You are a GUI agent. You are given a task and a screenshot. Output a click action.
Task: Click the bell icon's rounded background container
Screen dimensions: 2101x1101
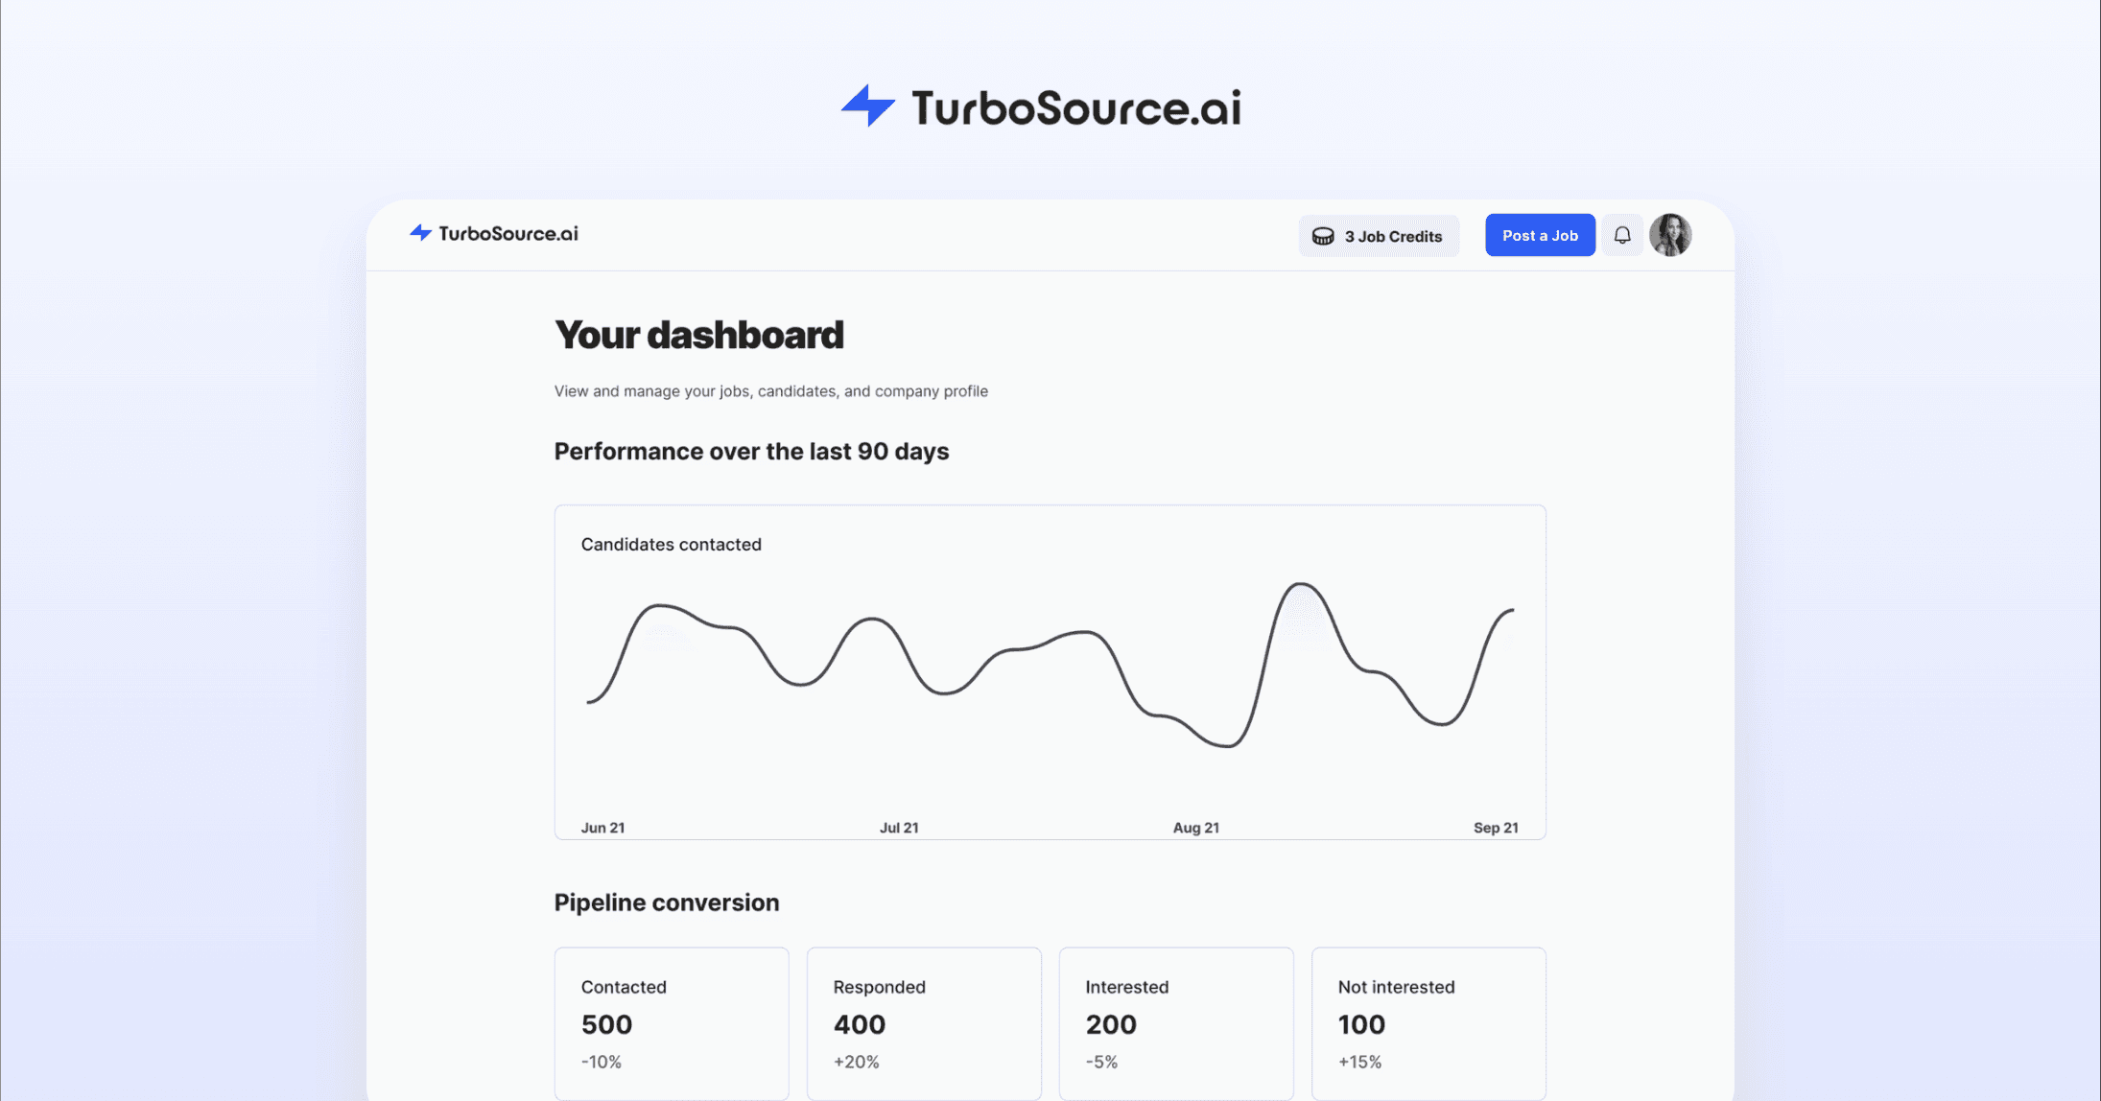(1622, 235)
